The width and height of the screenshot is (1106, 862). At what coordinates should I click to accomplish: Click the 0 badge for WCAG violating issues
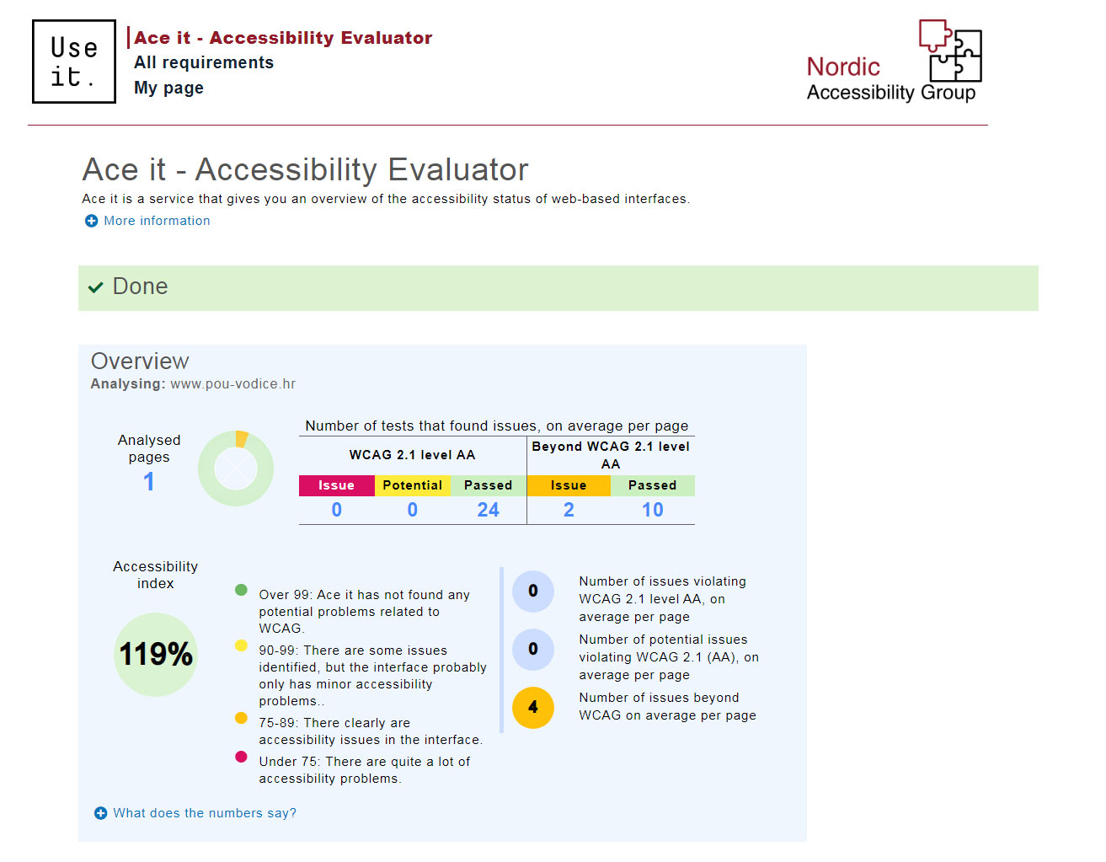(x=533, y=592)
